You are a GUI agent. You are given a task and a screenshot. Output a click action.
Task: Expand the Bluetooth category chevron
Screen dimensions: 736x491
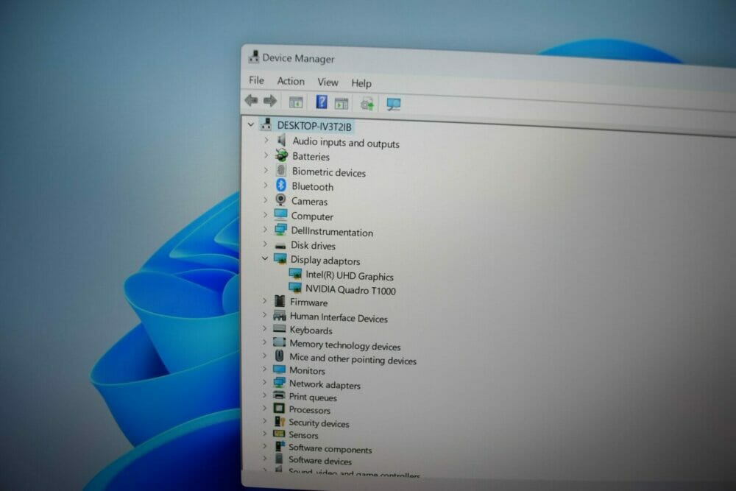point(266,185)
